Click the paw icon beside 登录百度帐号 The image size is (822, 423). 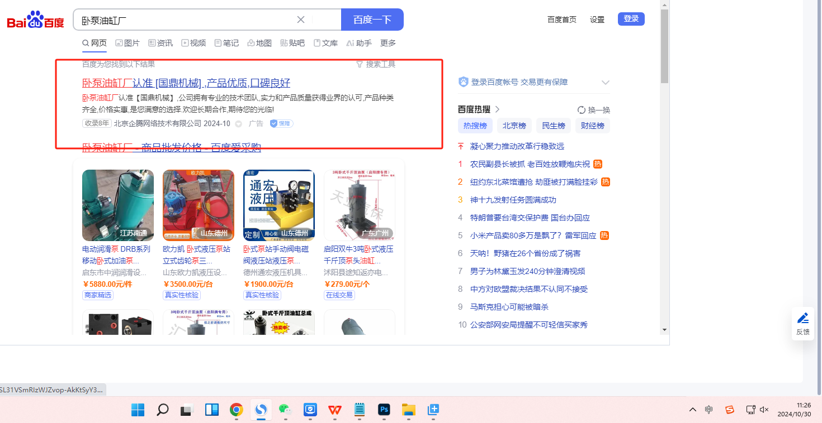coord(463,82)
